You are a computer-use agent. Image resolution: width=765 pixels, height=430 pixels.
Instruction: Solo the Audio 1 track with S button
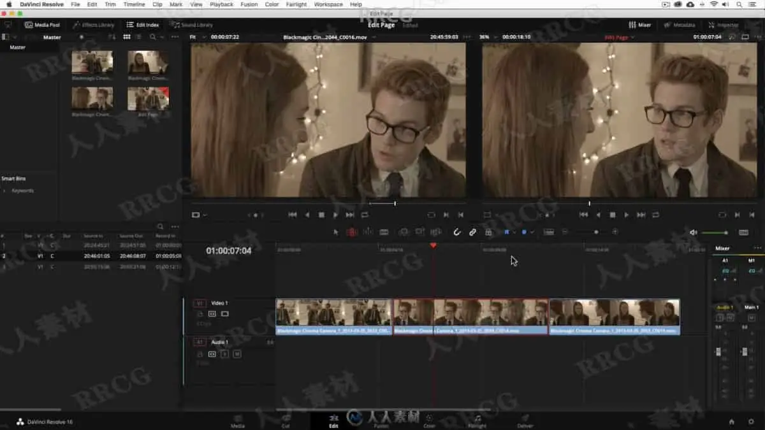pyautogui.click(x=224, y=354)
